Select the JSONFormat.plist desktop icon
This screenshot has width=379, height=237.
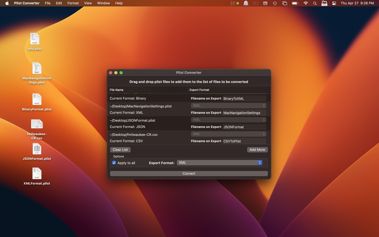[x=37, y=149]
